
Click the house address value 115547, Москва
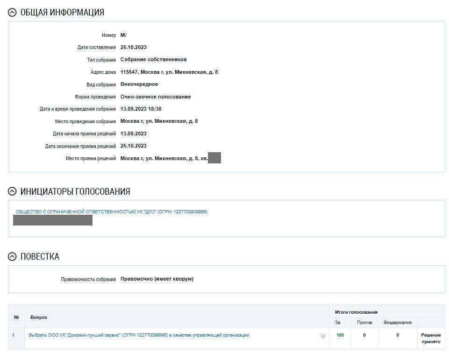pyautogui.click(x=169, y=72)
